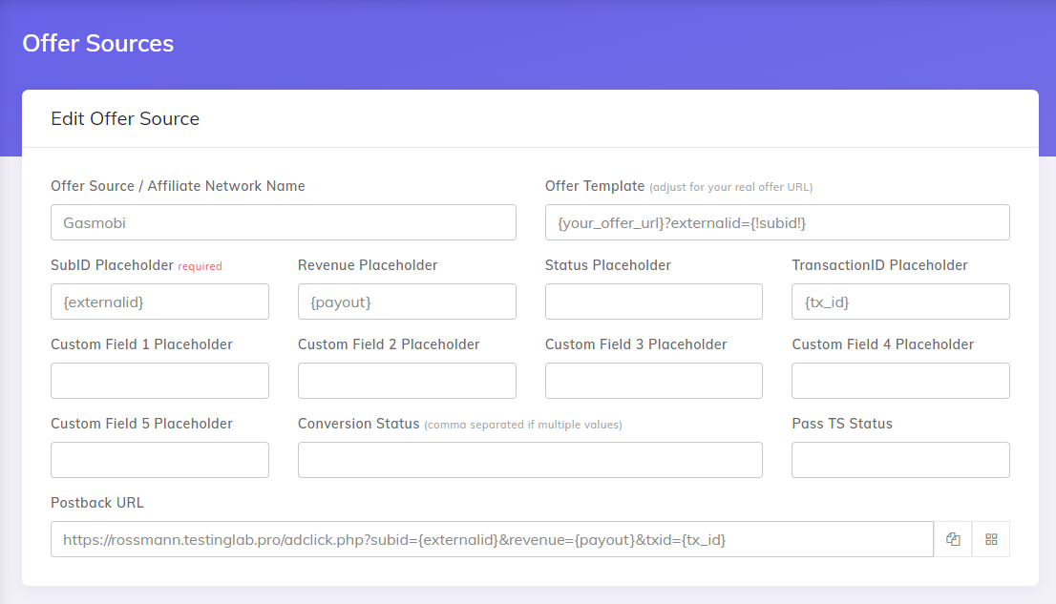
Task: Edit the TransactionID Placeholder field {tx_id}
Action: pos(900,302)
